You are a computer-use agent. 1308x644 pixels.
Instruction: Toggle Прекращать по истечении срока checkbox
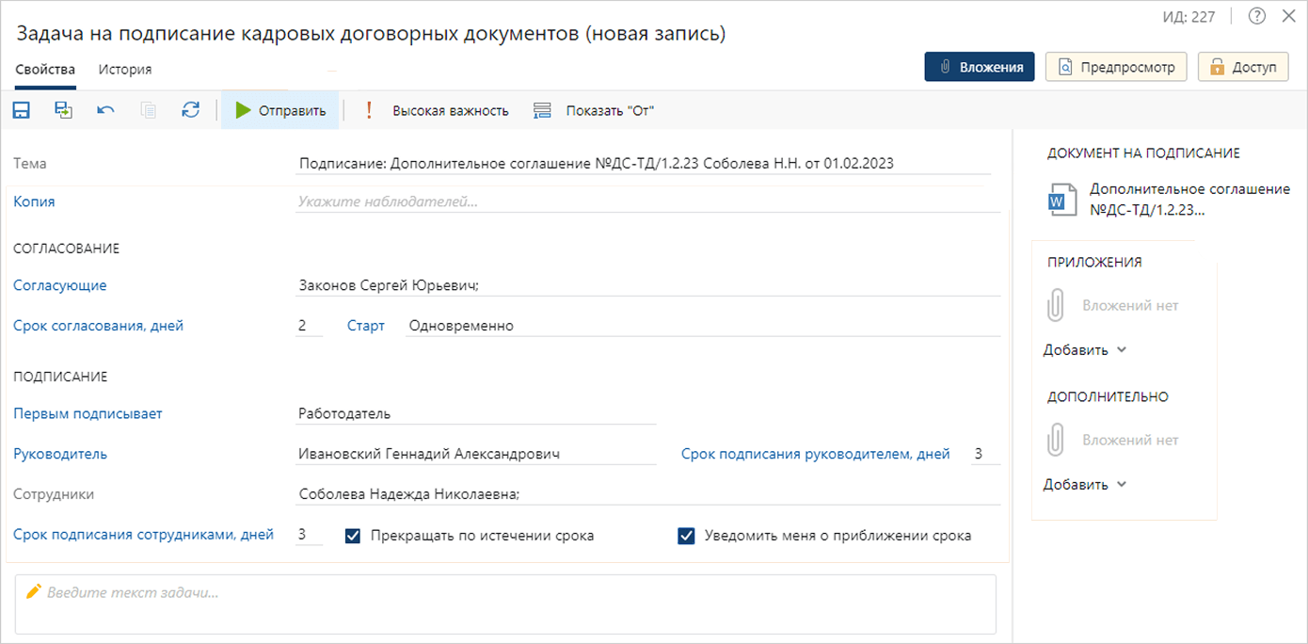tap(354, 536)
